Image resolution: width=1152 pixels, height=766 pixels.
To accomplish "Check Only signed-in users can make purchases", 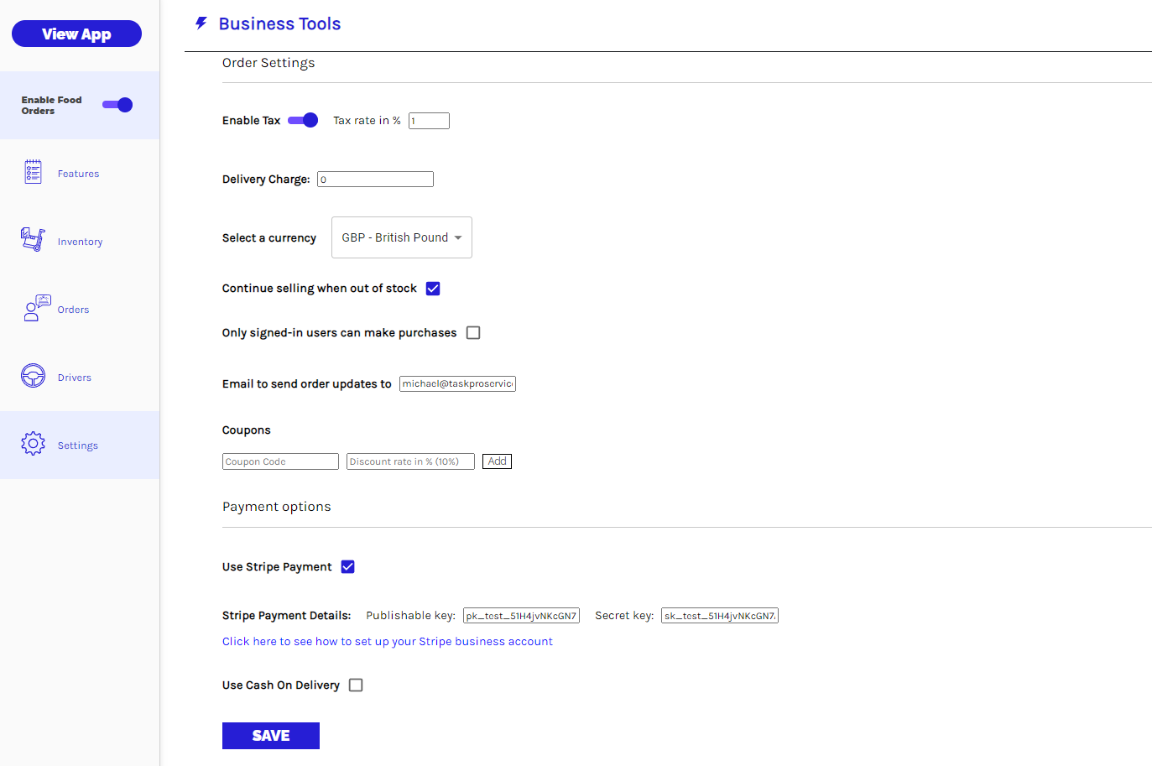I will [473, 333].
